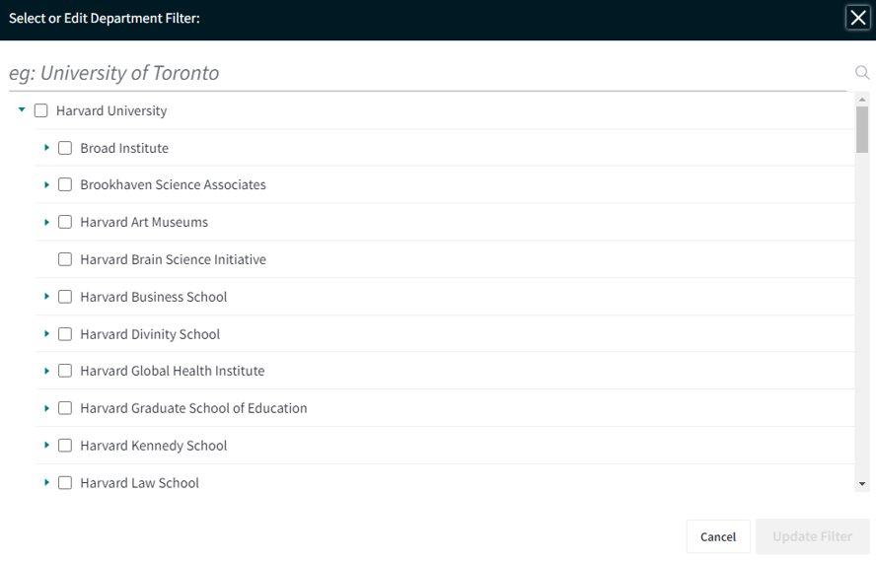Click the department search input field
This screenshot has height=561, width=876.
427,73
